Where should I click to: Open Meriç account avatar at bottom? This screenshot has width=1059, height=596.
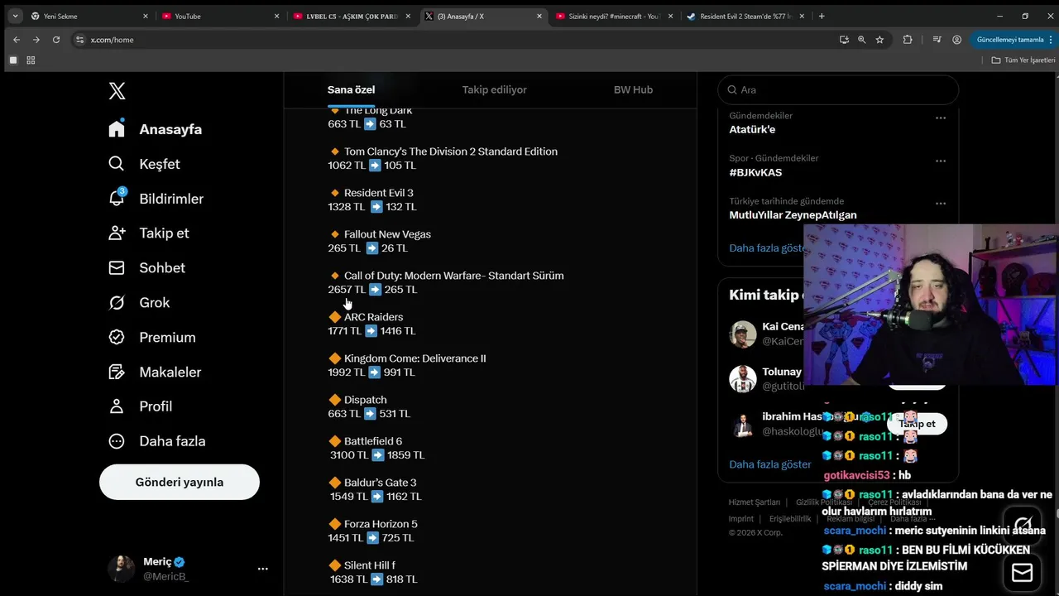[x=121, y=569]
